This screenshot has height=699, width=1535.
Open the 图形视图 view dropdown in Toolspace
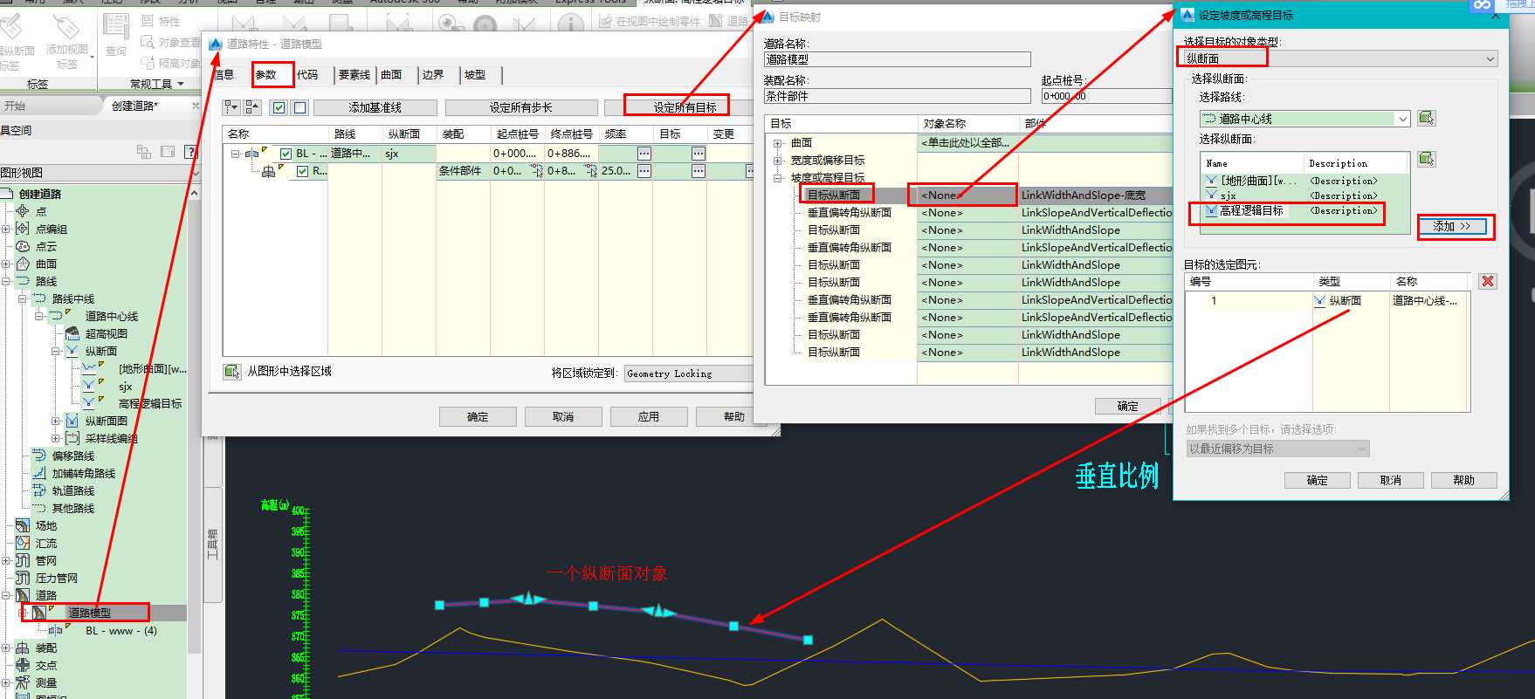pos(99,173)
